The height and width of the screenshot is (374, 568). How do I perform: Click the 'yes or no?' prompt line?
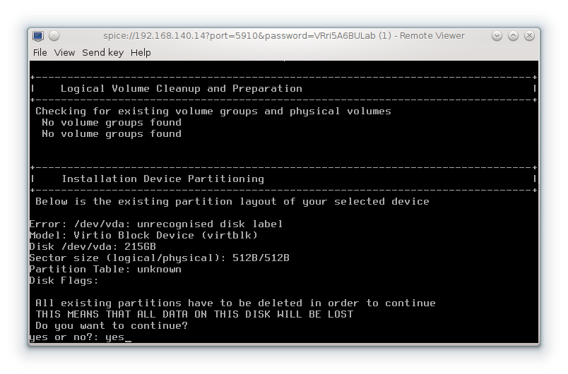click(x=80, y=337)
